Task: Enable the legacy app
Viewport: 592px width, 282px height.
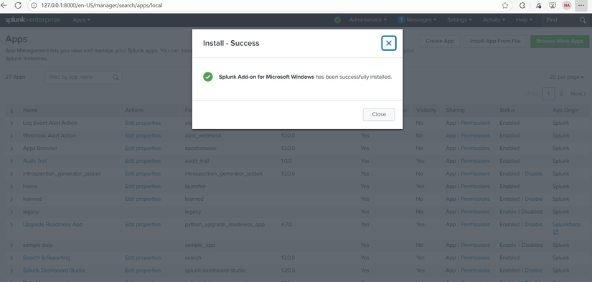Action: click(507, 212)
